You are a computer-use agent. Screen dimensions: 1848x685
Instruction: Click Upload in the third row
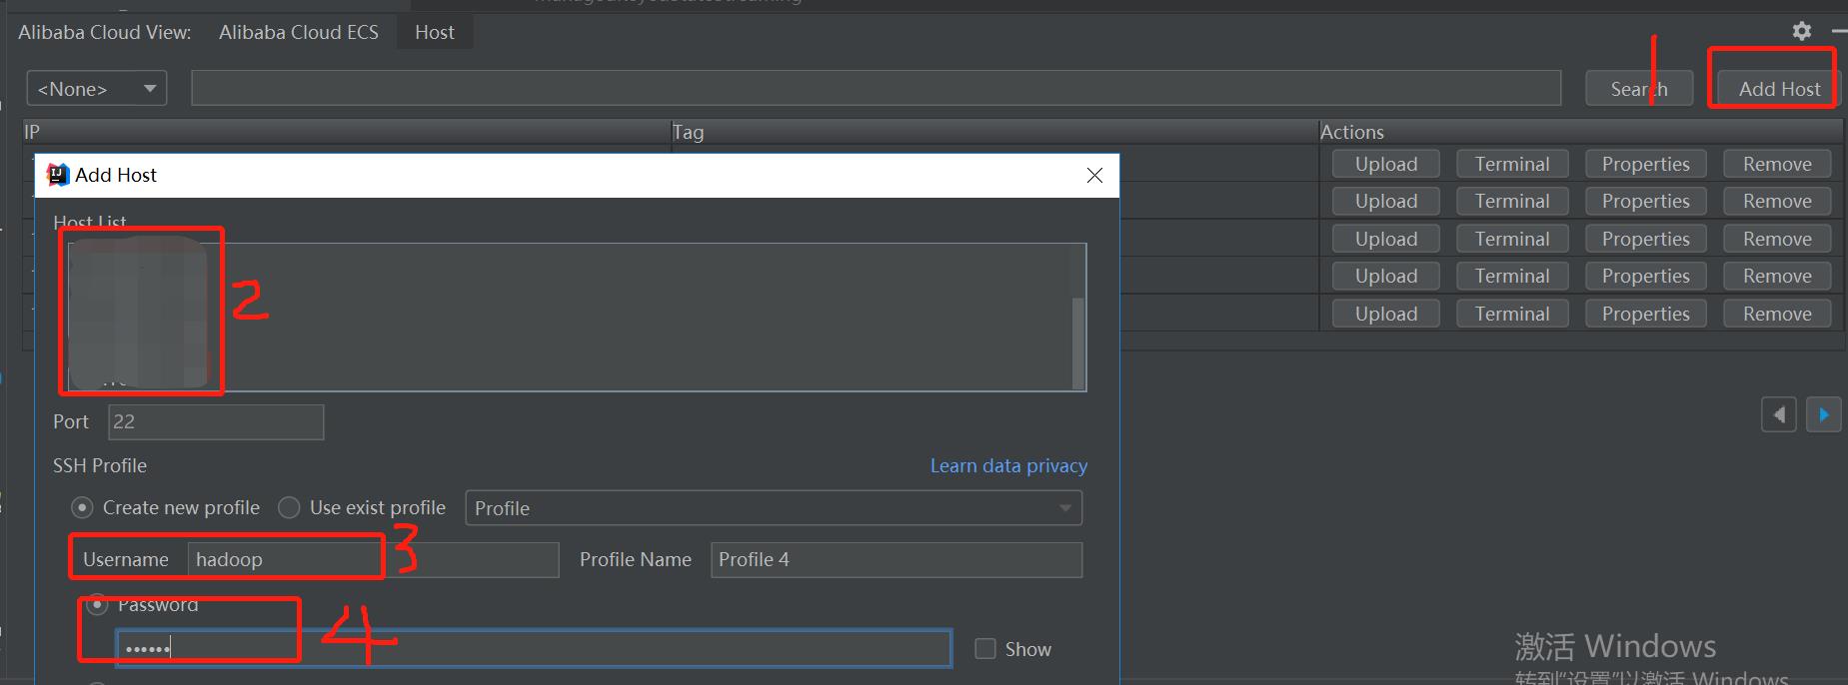1386,239
